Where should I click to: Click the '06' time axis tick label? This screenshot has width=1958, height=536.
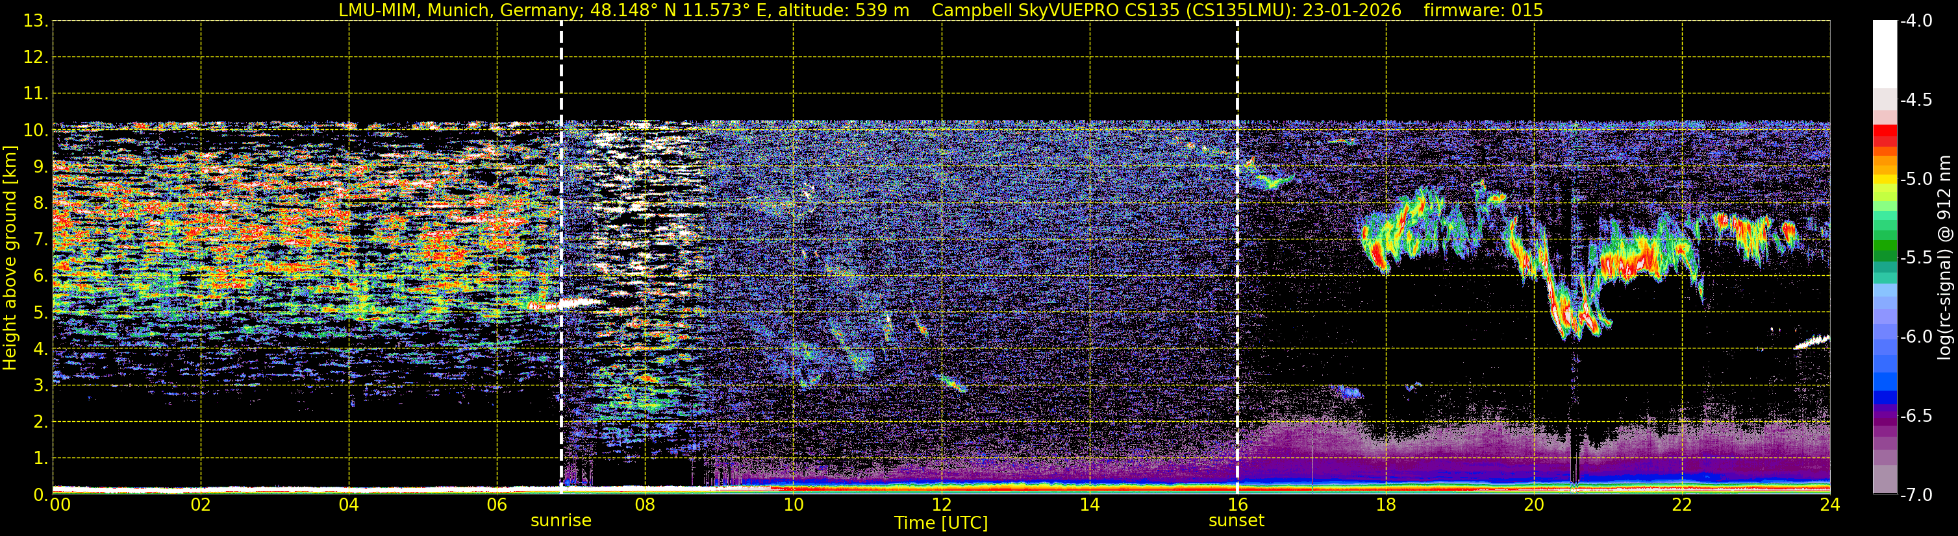click(497, 505)
